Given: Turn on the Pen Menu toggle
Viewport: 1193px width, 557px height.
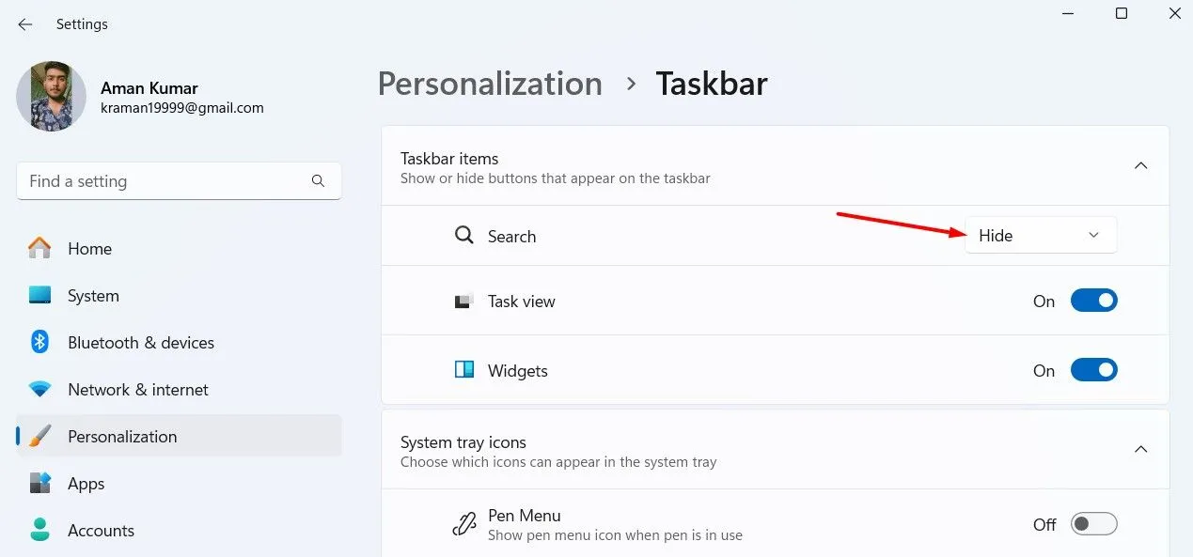Looking at the screenshot, I should coord(1093,524).
